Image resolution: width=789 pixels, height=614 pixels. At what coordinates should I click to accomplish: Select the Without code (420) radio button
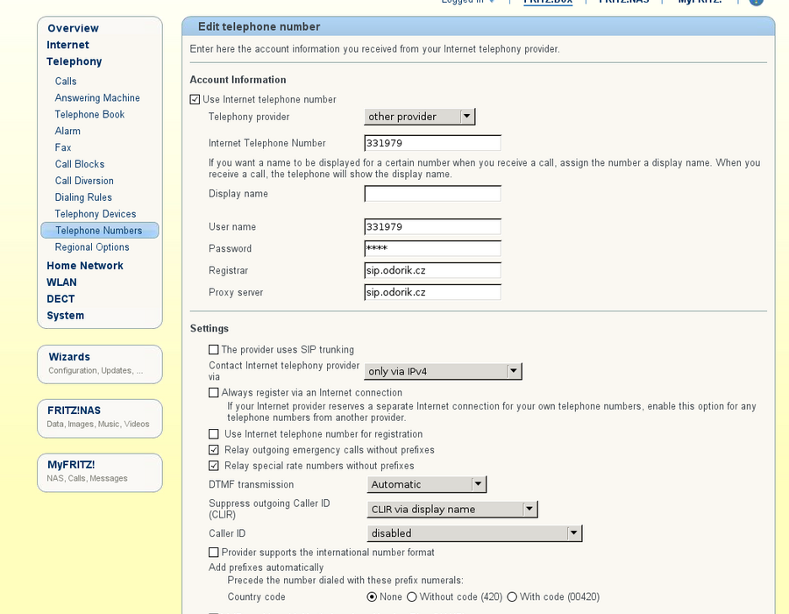click(x=412, y=596)
